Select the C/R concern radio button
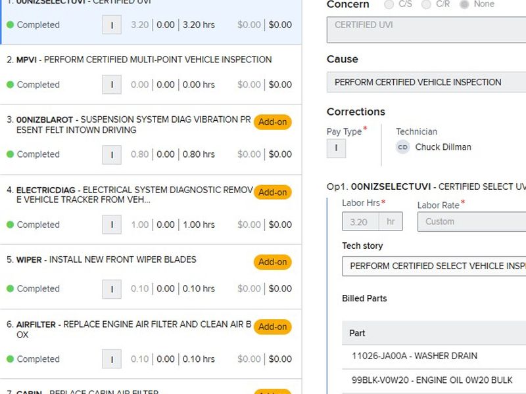 (x=426, y=5)
